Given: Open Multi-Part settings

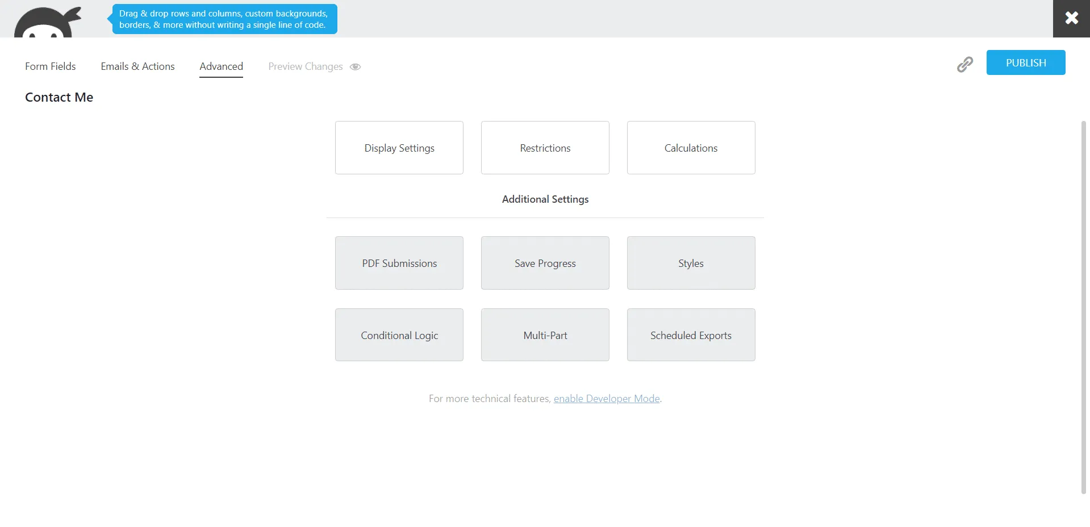Looking at the screenshot, I should pyautogui.click(x=545, y=335).
